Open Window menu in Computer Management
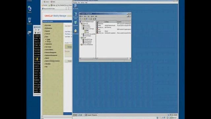 point(92,16)
